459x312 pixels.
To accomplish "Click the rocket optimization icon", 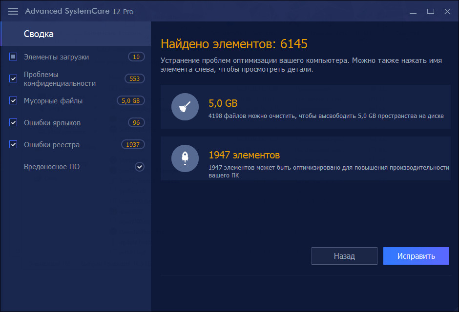I will coord(185,158).
